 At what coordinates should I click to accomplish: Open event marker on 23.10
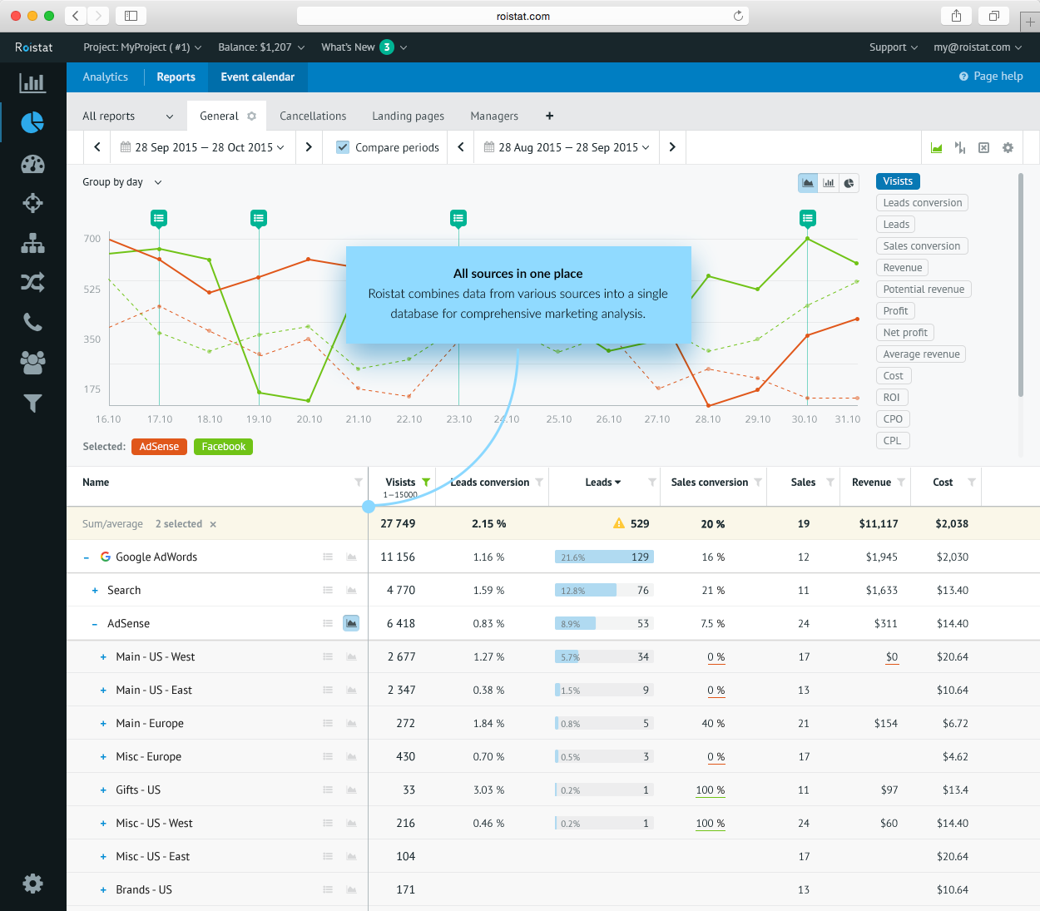point(458,218)
